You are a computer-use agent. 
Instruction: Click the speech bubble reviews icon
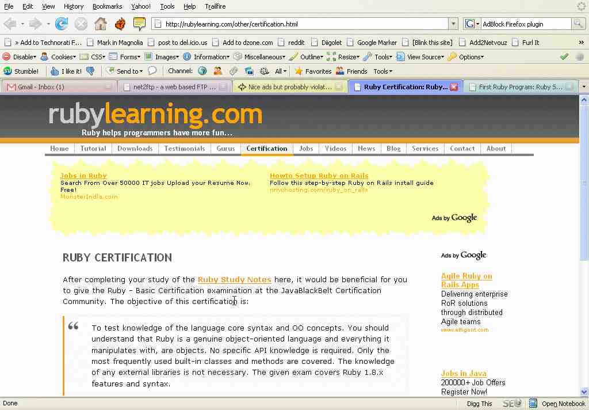[x=152, y=71]
